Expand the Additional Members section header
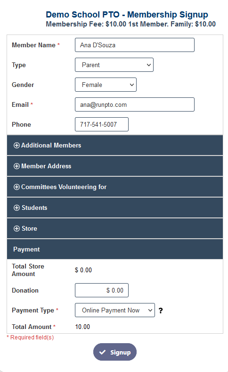 coord(115,145)
